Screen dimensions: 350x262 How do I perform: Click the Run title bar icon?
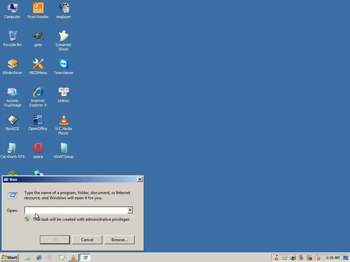[x=6, y=179]
